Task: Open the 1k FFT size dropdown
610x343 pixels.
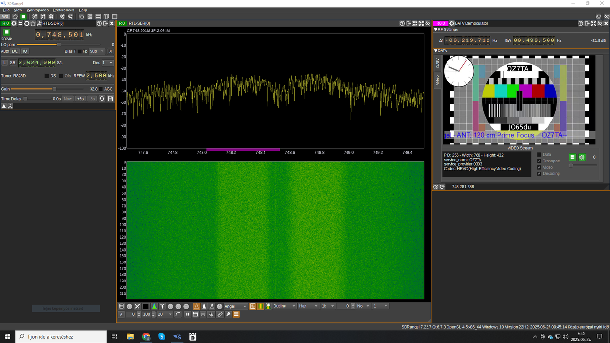Action: pyautogui.click(x=328, y=306)
